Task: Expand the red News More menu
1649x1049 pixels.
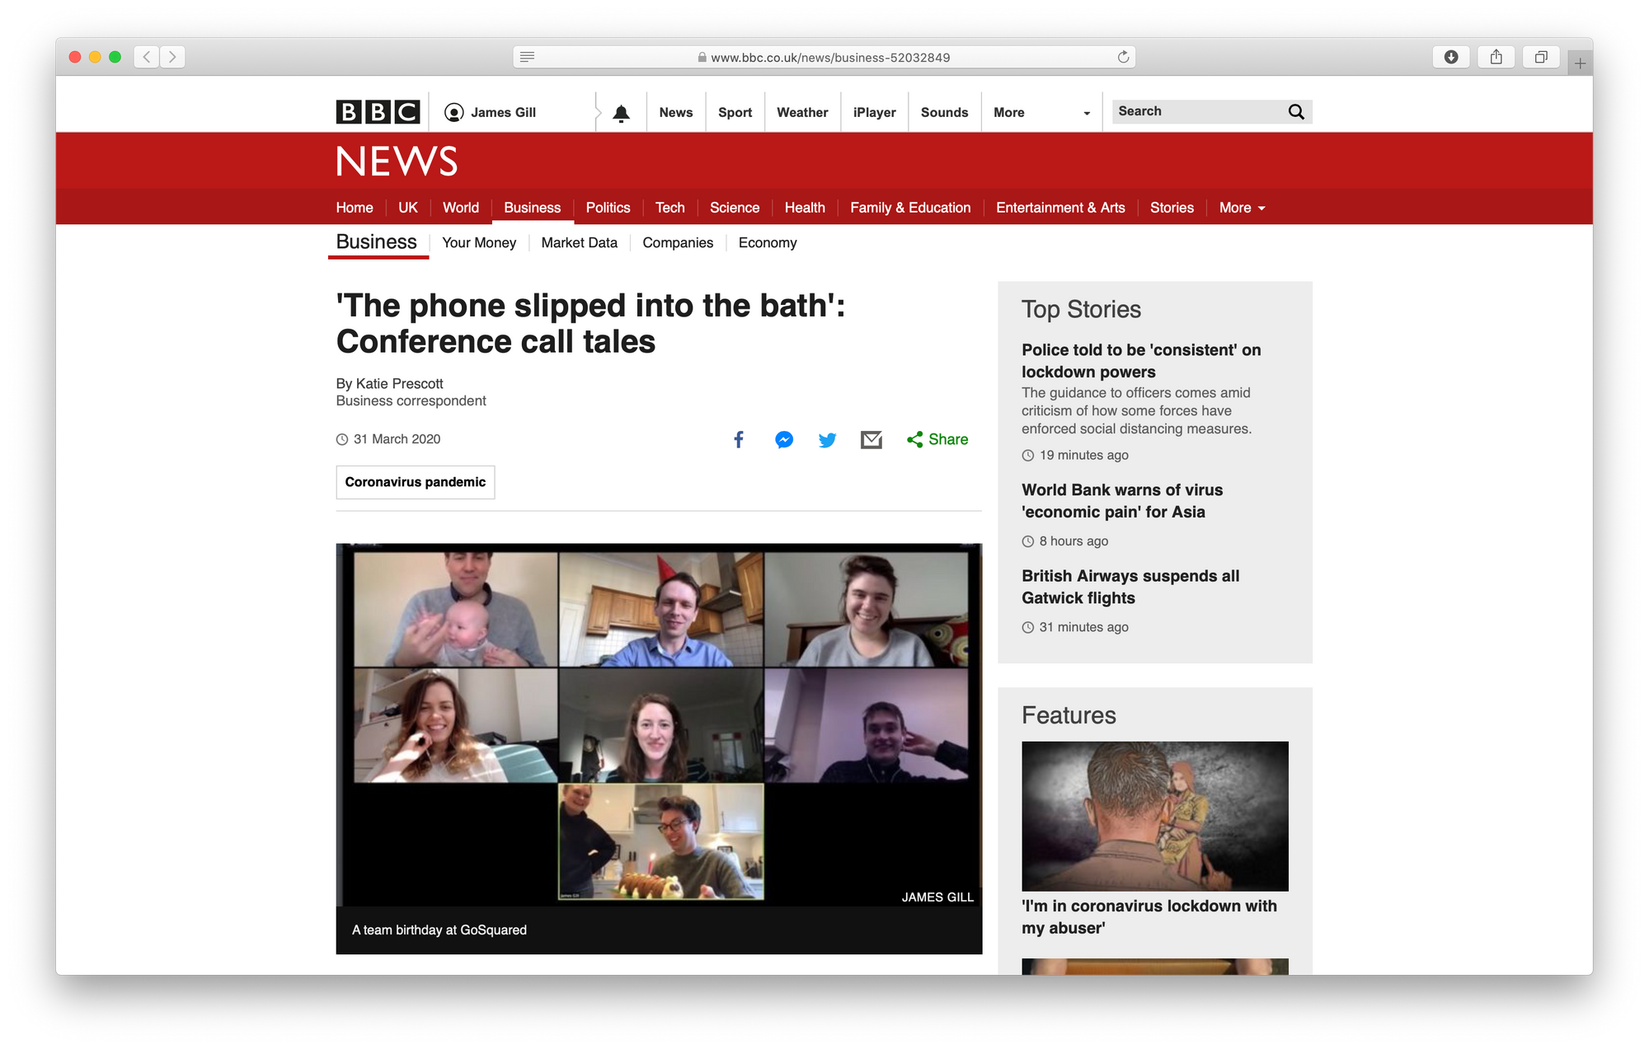Action: [x=1242, y=208]
